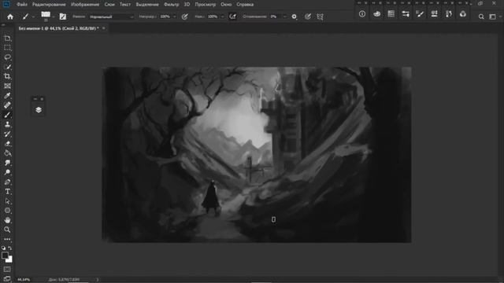
Task: Select the Dodge tool
Action: [7, 172]
